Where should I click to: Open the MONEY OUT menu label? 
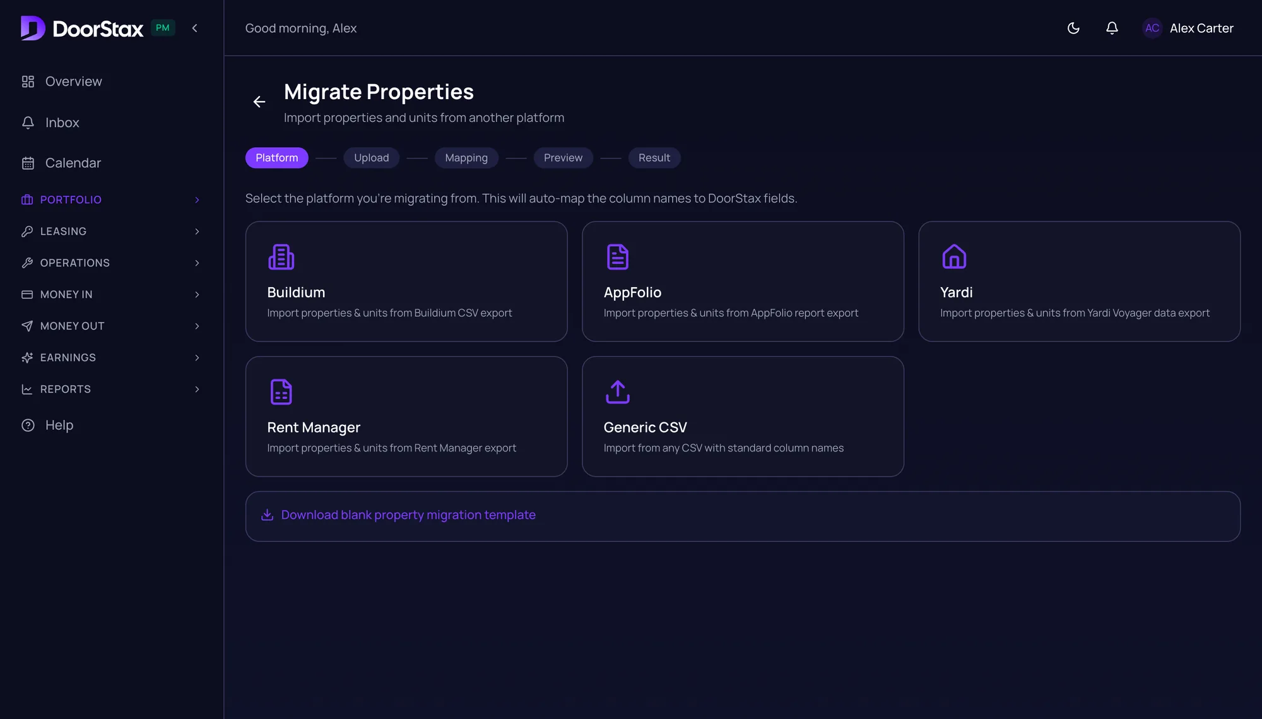click(x=73, y=326)
